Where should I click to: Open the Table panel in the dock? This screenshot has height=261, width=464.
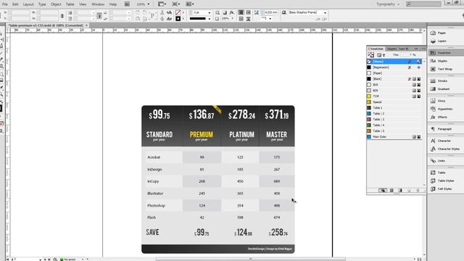[438, 173]
